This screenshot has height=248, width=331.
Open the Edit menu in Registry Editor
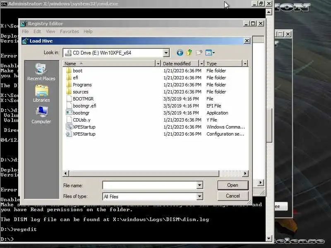37,31
